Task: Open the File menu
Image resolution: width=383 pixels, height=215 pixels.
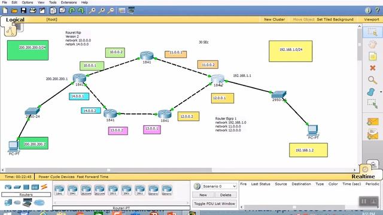Action: pos(4,2)
